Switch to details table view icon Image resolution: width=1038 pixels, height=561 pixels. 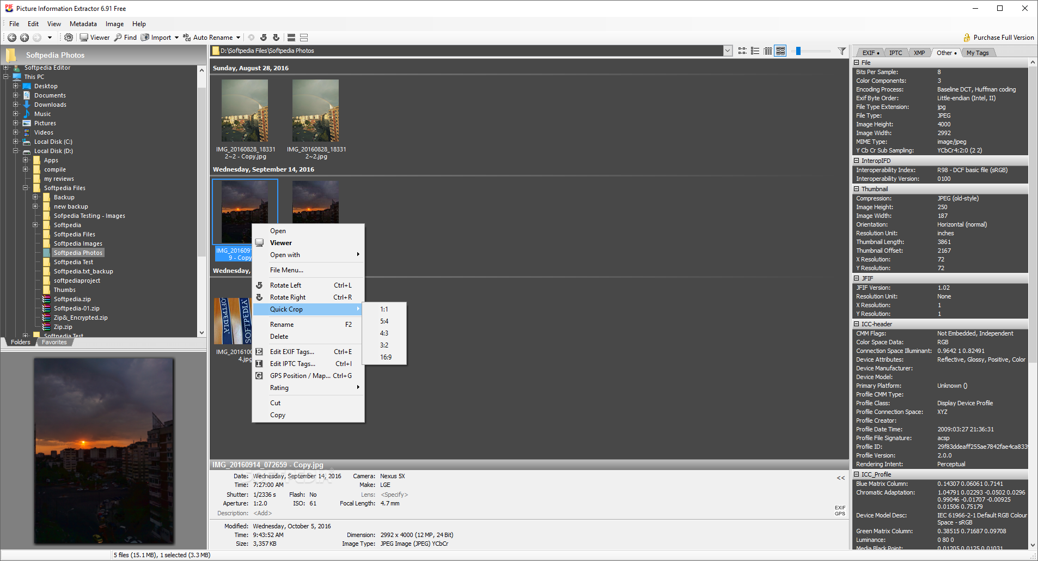(768, 51)
